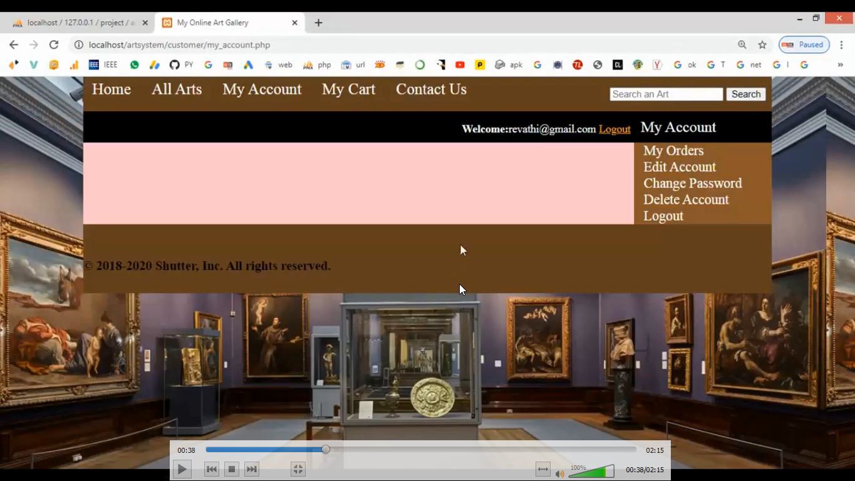
Task: Open the Chrome three-dot menu
Action: click(842, 44)
